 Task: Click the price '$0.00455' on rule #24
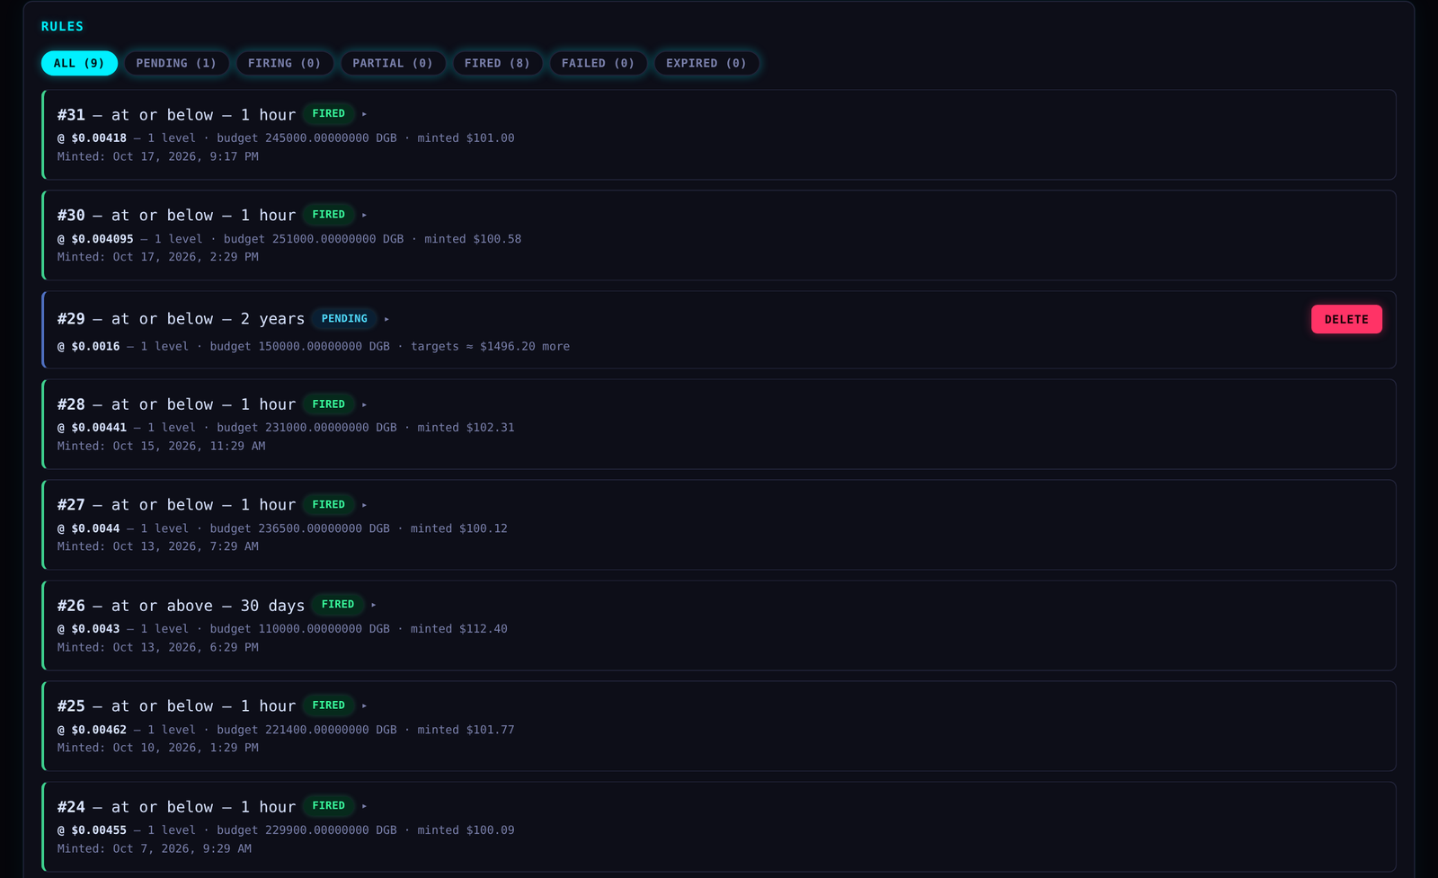point(99,830)
